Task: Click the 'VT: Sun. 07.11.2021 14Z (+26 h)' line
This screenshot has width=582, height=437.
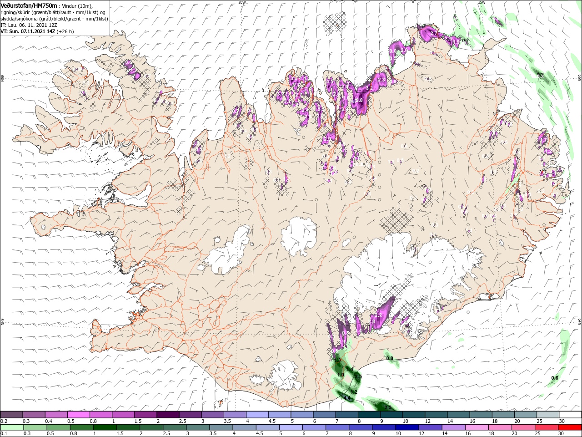Action: pyautogui.click(x=37, y=31)
